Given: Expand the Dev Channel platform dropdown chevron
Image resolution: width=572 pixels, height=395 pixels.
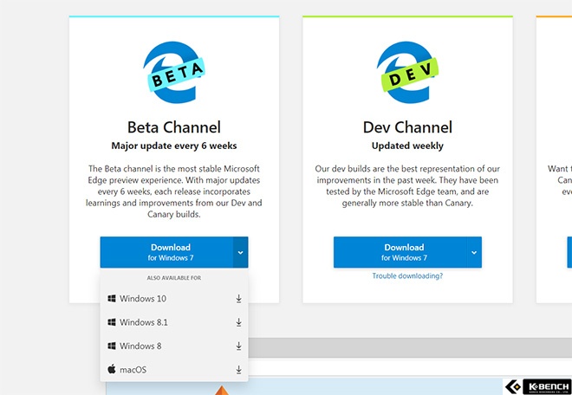Looking at the screenshot, I should pyautogui.click(x=474, y=252).
